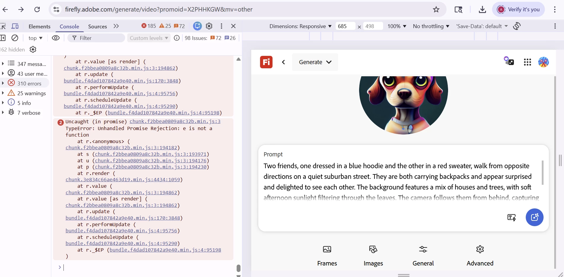Open Chrome three-dot menu

tap(555, 9)
